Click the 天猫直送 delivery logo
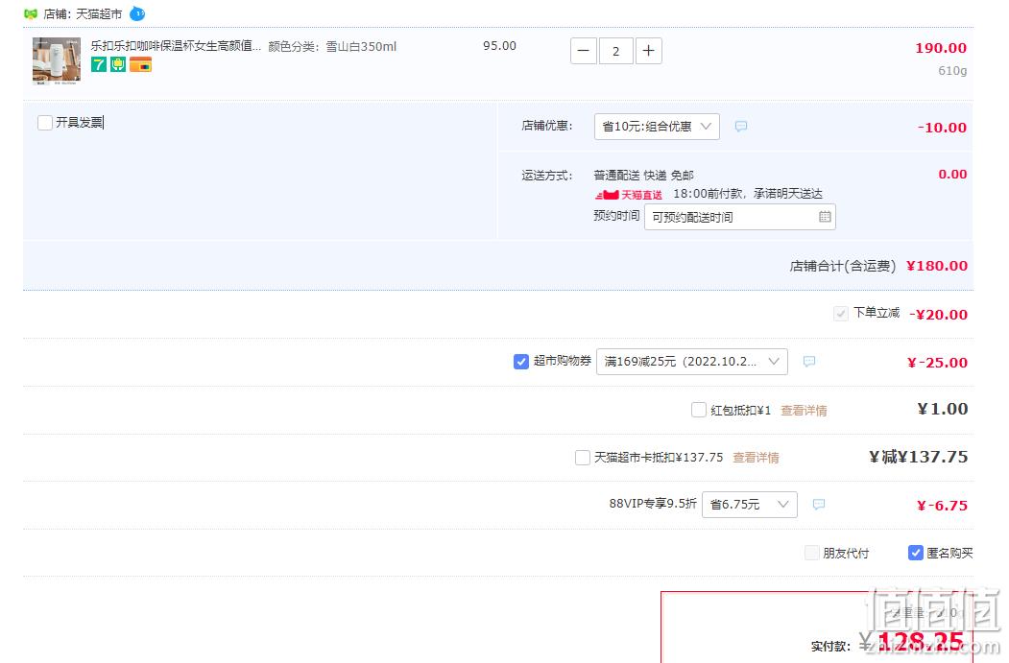1009x663 pixels. click(x=628, y=194)
